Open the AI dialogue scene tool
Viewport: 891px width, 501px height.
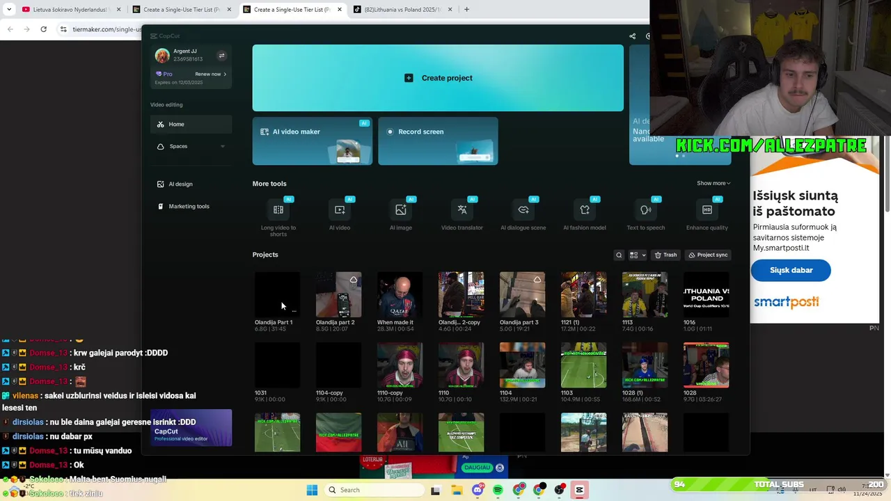(523, 214)
